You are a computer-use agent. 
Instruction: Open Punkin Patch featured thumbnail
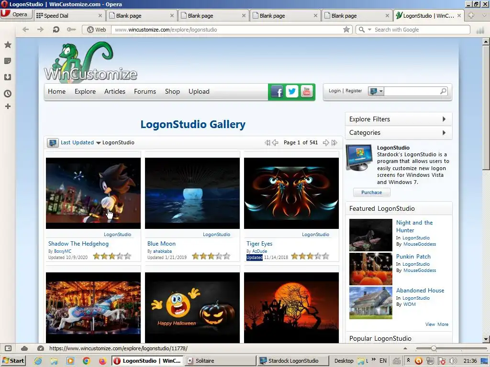point(371,269)
